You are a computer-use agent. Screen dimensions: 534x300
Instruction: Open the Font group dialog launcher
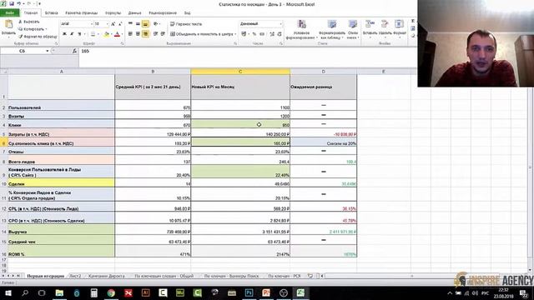pyautogui.click(x=122, y=43)
